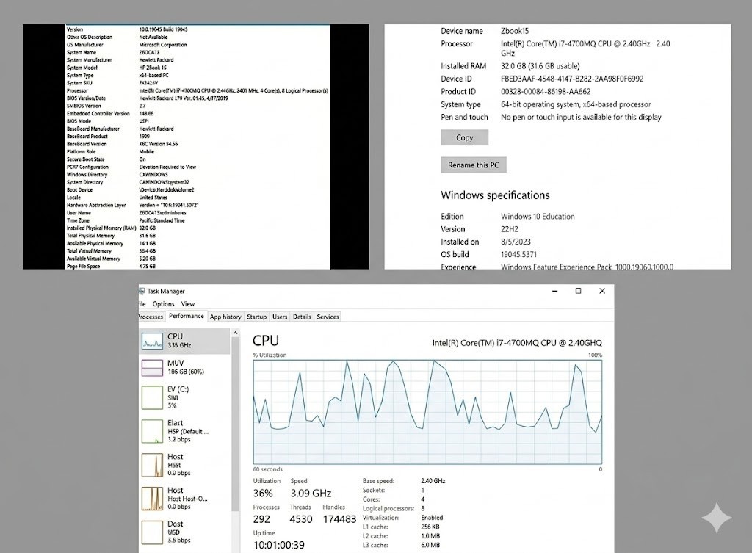Switch to the Users tab

coord(280,317)
